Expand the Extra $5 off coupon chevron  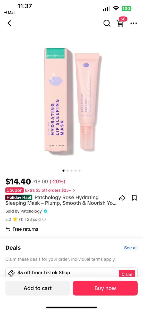click(74, 190)
